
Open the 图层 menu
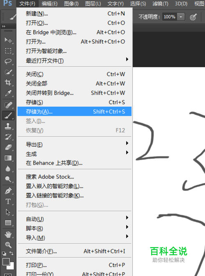tap(93, 4)
